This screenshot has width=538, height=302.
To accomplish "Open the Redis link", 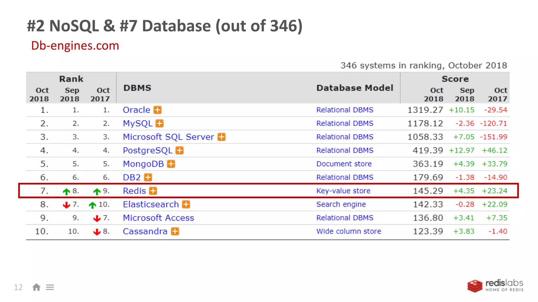I will [134, 191].
